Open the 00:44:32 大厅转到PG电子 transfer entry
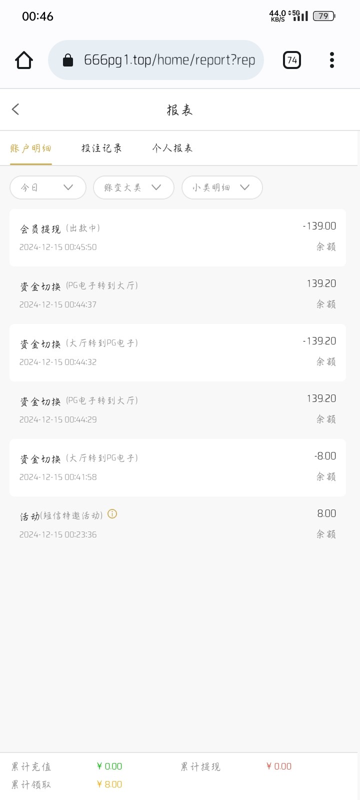 click(x=177, y=352)
